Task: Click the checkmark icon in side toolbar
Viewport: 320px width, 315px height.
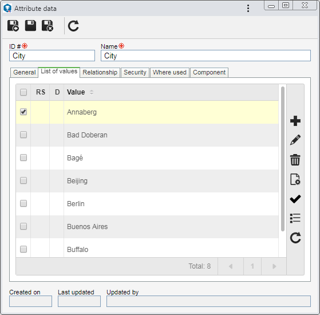Action: click(295, 199)
